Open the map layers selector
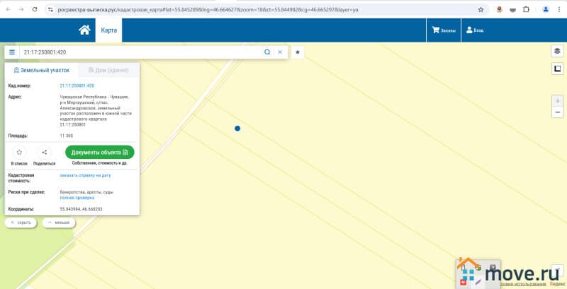567x289 pixels. pos(557,52)
